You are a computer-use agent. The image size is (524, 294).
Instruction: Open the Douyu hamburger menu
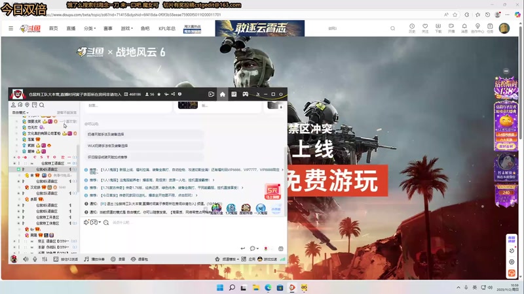[11, 28]
